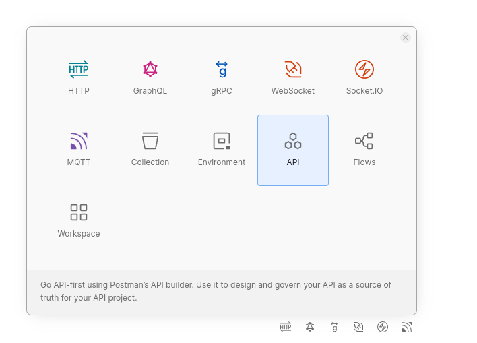Click the 'Collection' label under the bucket icon

150,162
